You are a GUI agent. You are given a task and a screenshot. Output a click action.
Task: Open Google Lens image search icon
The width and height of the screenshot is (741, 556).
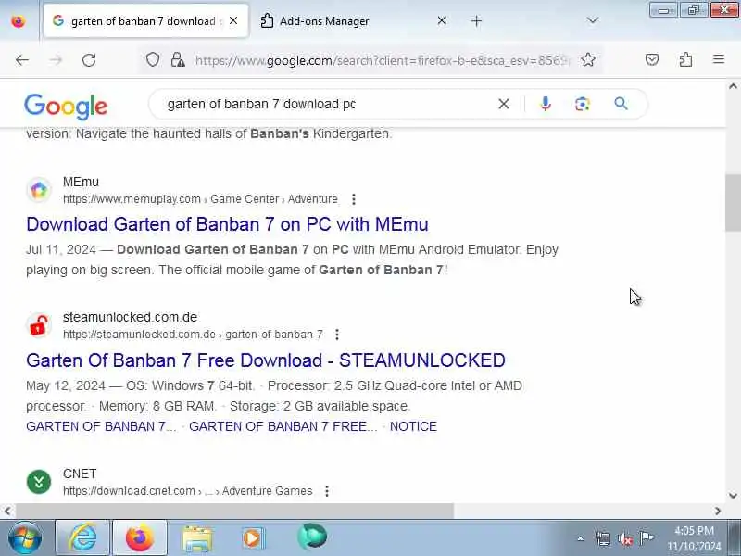(583, 104)
